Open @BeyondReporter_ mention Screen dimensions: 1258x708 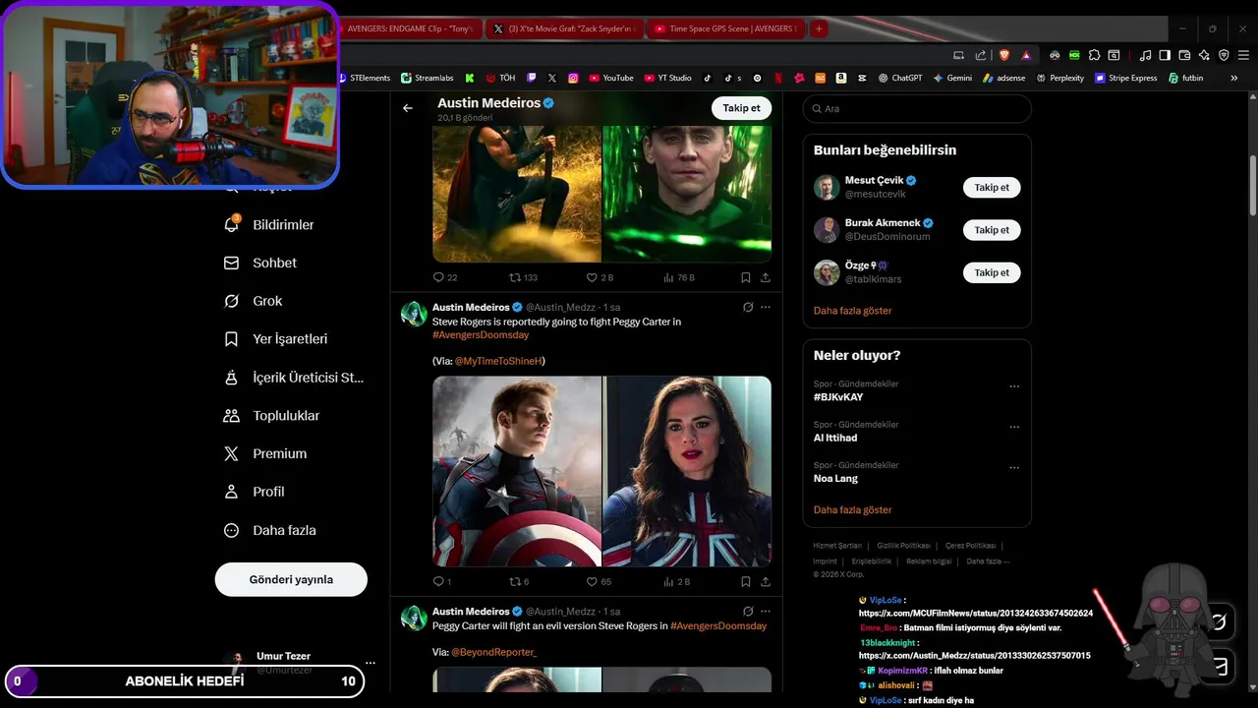pos(493,652)
